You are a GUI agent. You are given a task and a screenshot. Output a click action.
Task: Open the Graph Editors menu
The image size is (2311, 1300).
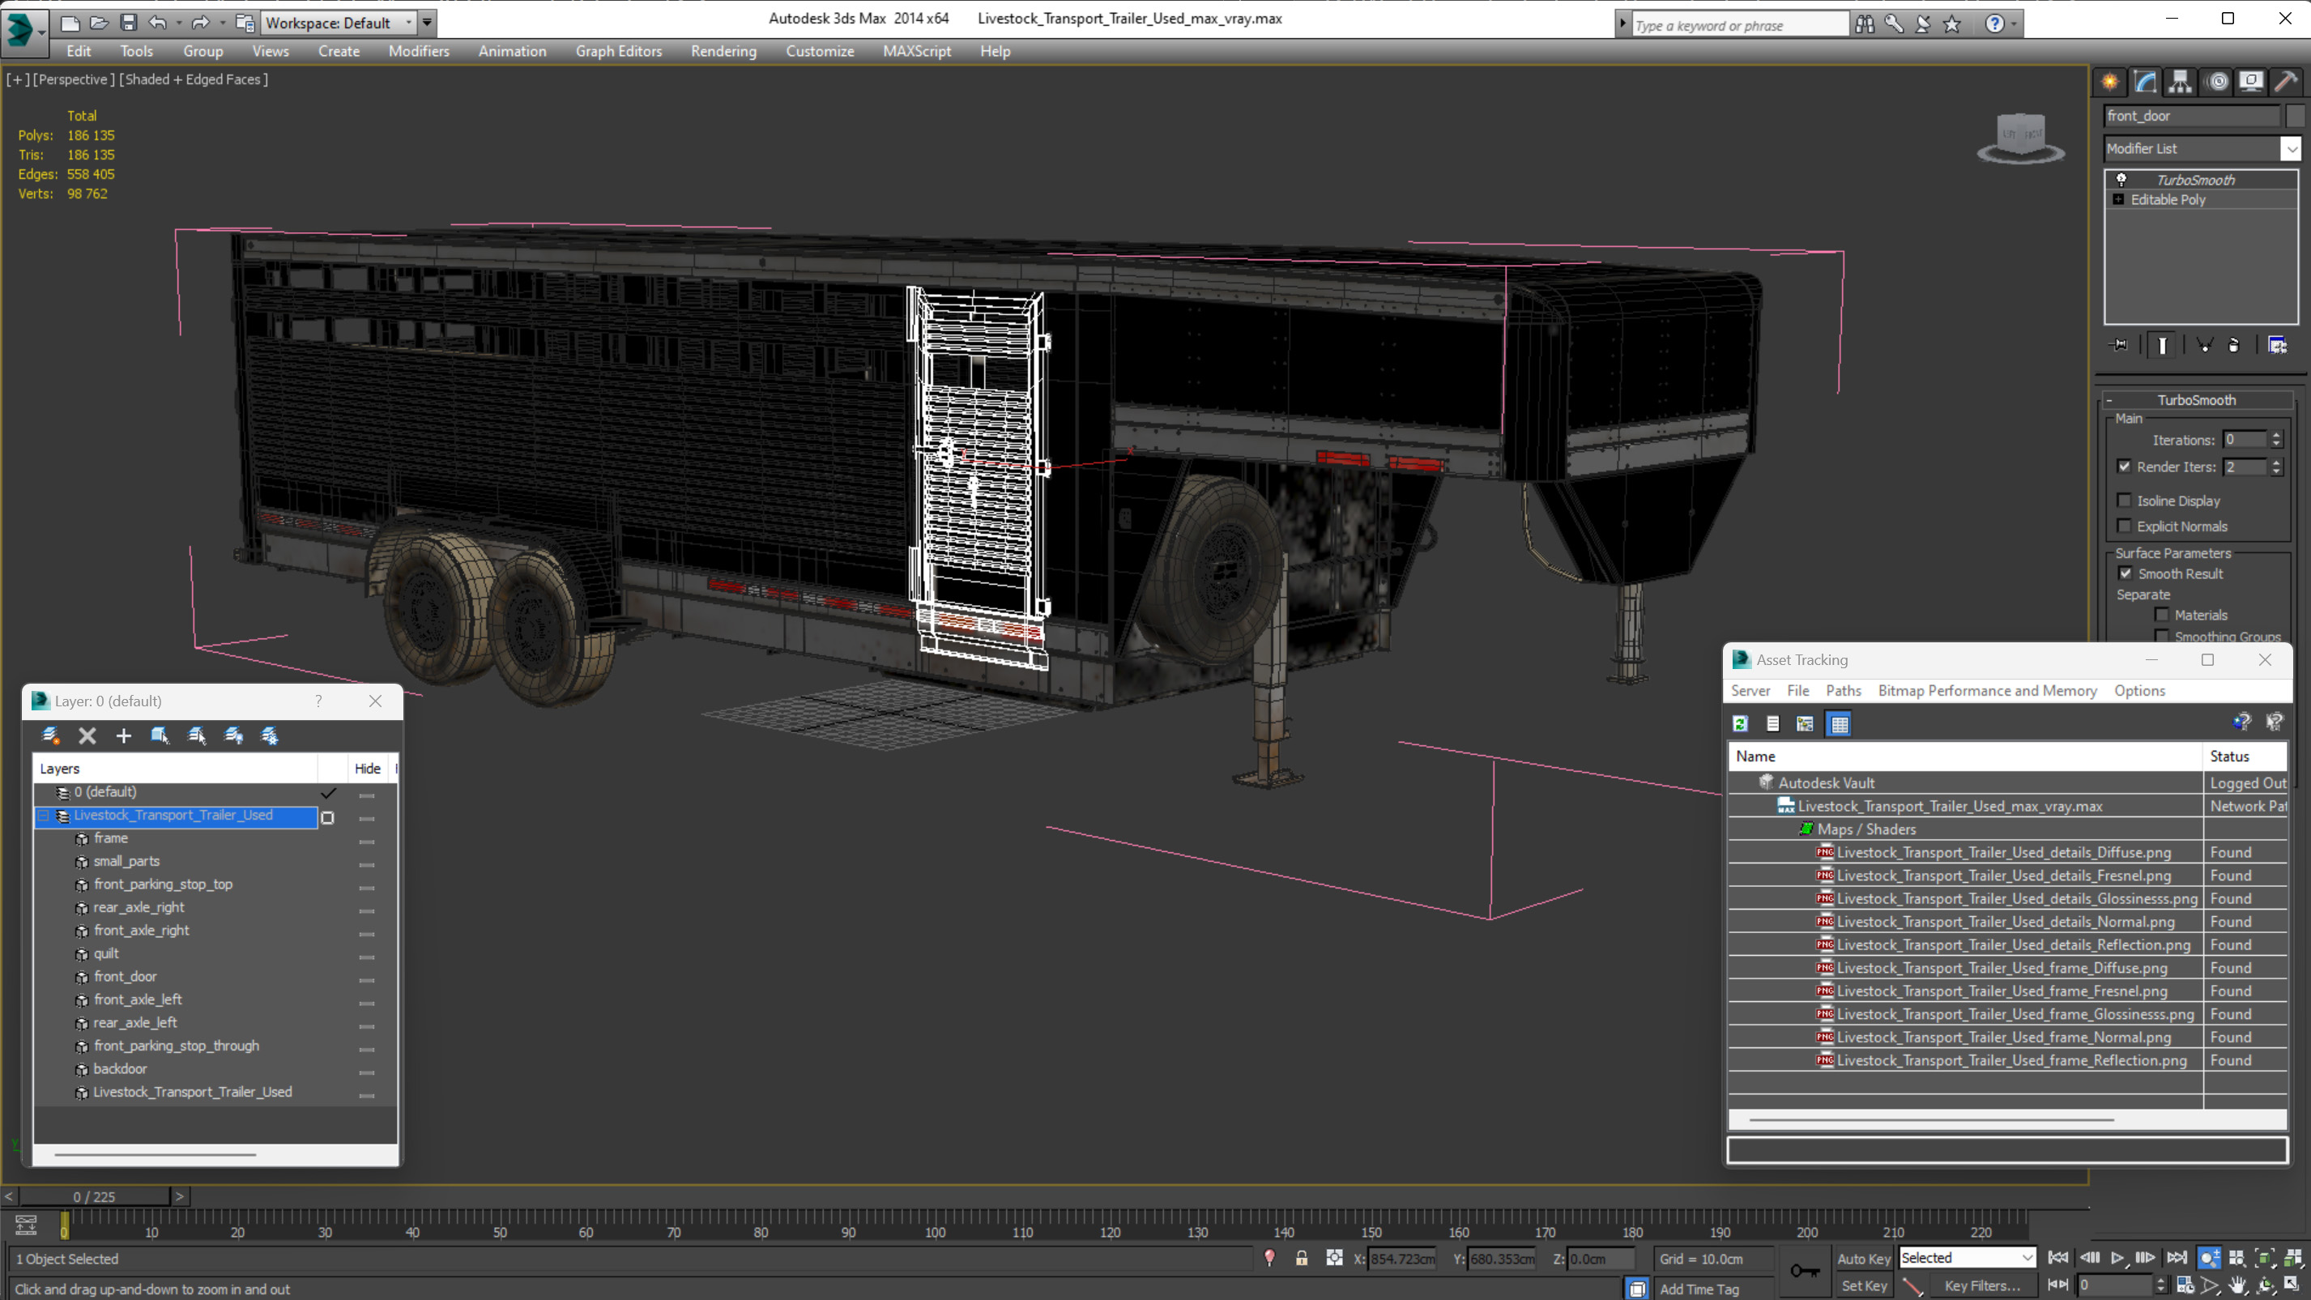(618, 51)
